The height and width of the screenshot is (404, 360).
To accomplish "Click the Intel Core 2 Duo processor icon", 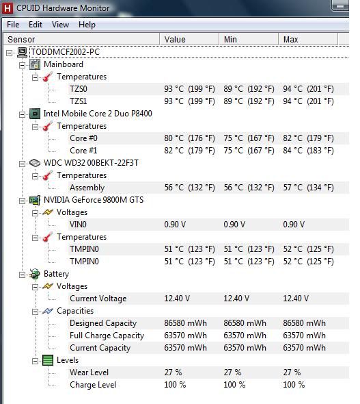I will 35,114.
